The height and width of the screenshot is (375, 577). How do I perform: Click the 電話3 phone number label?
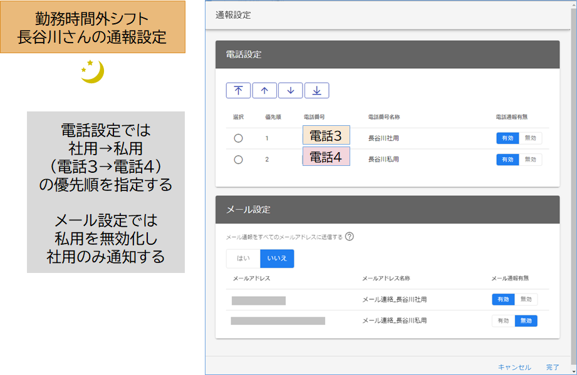[x=326, y=135]
